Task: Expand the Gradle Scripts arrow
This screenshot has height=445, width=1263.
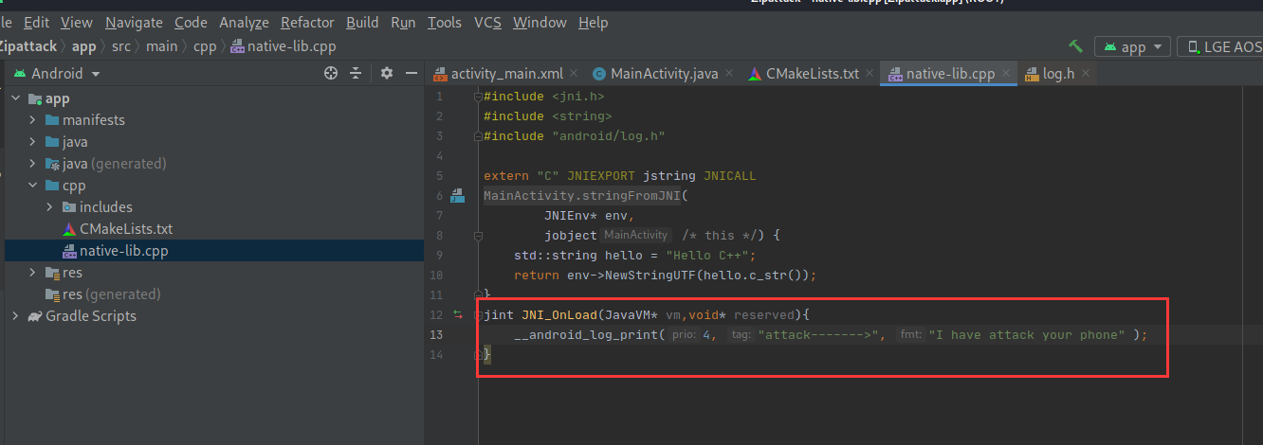Action: [x=15, y=316]
